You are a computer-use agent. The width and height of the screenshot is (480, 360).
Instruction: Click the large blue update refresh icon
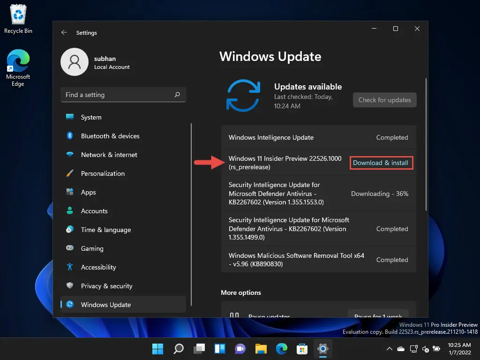click(243, 96)
